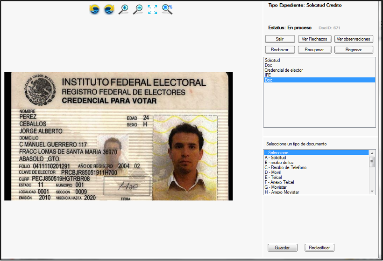Click the scanned voter credential image
Image resolution: width=383 pixels, height=261 pixels.
[x=119, y=136]
